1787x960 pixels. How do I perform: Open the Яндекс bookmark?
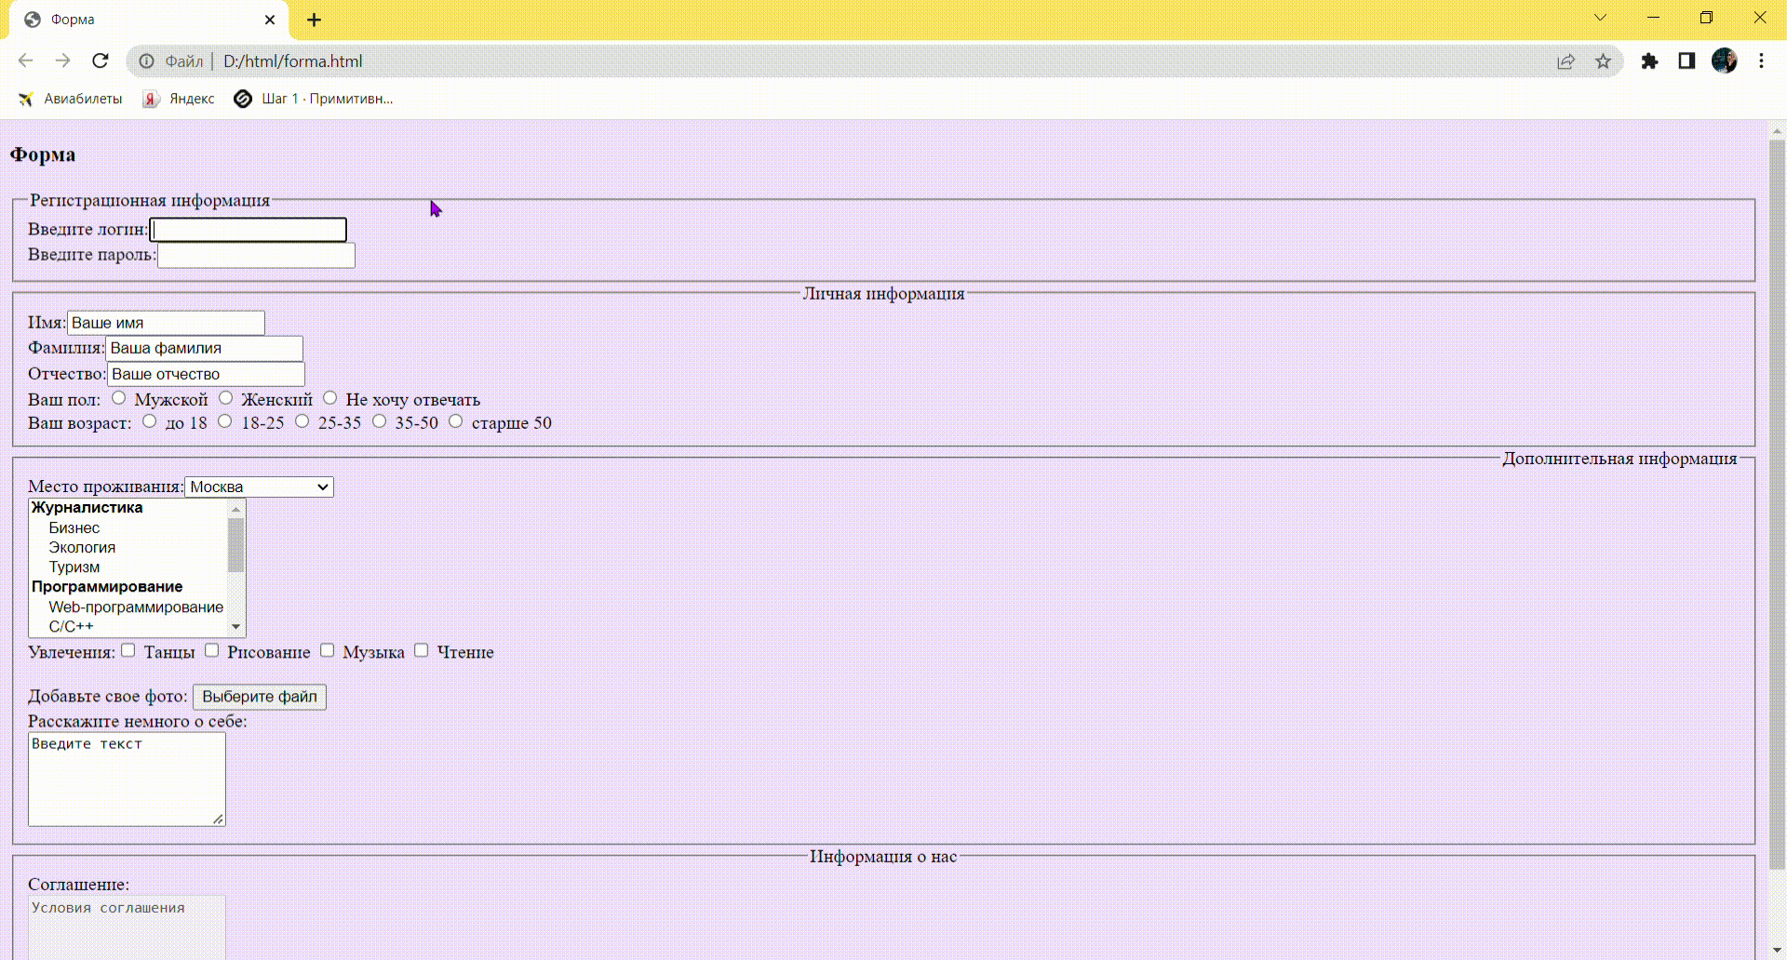pyautogui.click(x=178, y=99)
